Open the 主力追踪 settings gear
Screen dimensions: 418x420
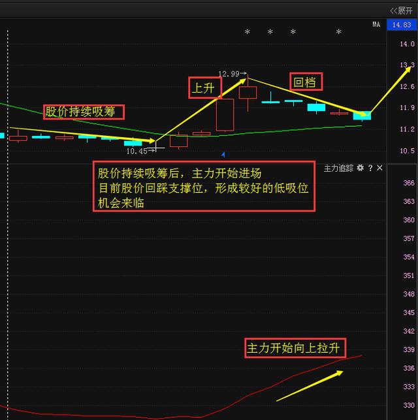360,169
